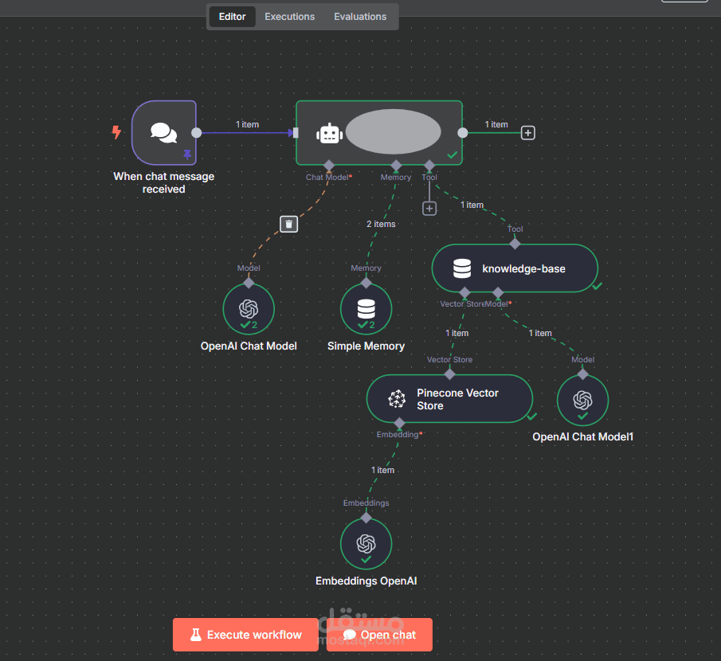This screenshot has height=661, width=721.
Task: Click the Pinecone Embedding connector diamond
Action: tap(400, 423)
